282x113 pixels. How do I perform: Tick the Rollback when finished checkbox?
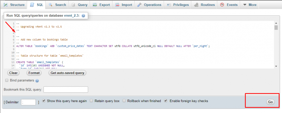(124, 101)
